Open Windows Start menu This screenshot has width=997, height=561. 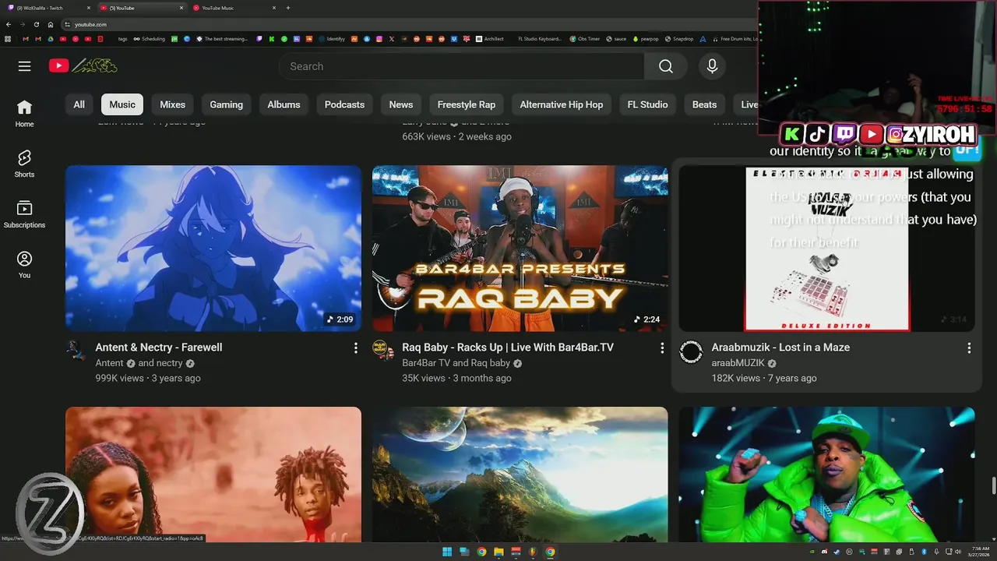click(x=447, y=552)
